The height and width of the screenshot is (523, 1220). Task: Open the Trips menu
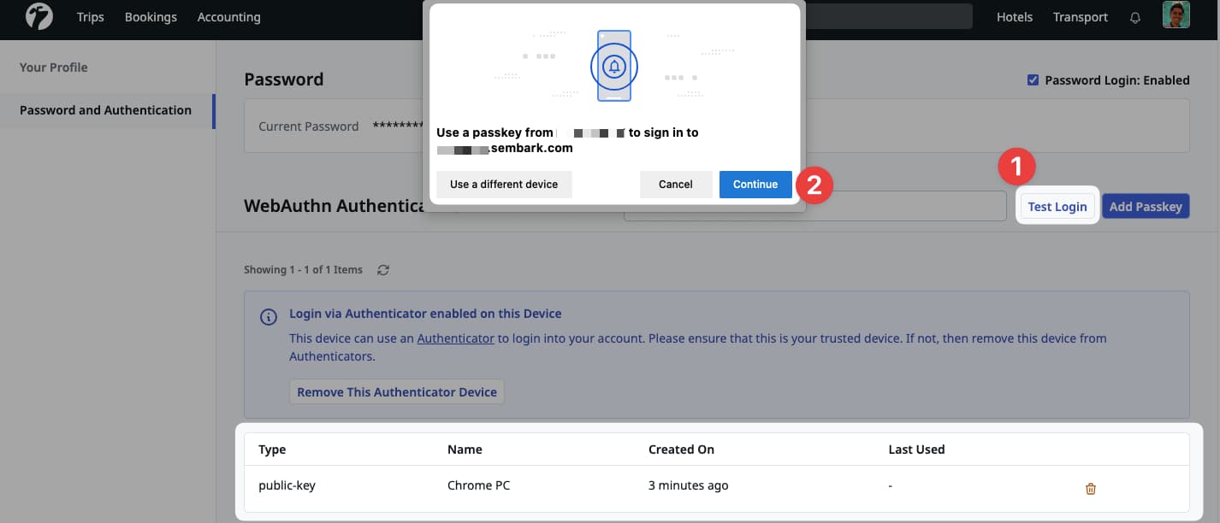[x=90, y=16]
